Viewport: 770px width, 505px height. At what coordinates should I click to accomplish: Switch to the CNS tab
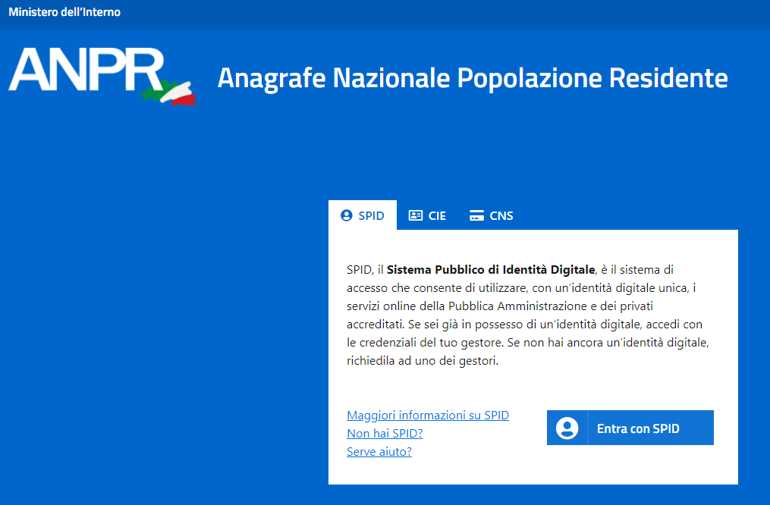tap(501, 215)
